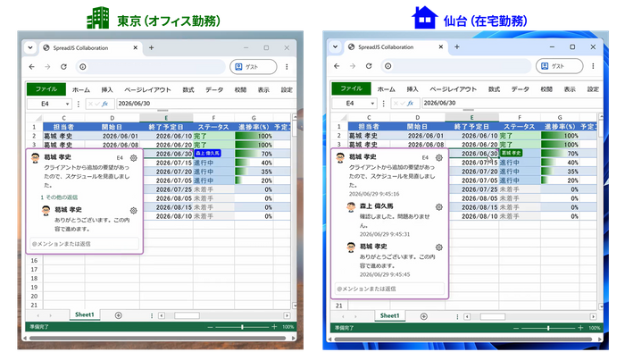Click the formula bar showing 2026/06/30 in Tokyo window
Viewport: 625px width, 352px height.
click(205, 104)
